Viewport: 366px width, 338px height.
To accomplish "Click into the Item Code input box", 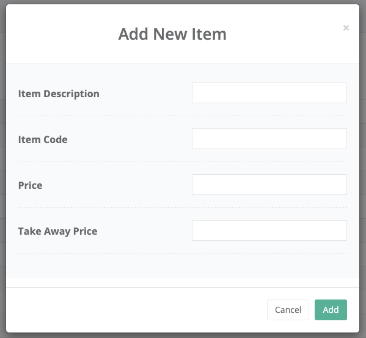I will [269, 139].
